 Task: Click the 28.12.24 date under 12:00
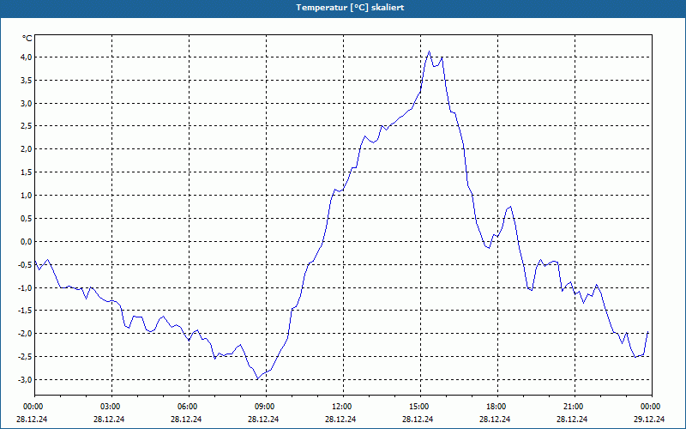[340, 419]
